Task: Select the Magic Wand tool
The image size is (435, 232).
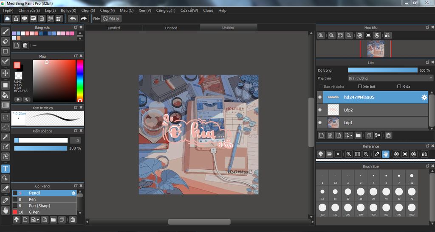Action: pyautogui.click(x=5, y=137)
